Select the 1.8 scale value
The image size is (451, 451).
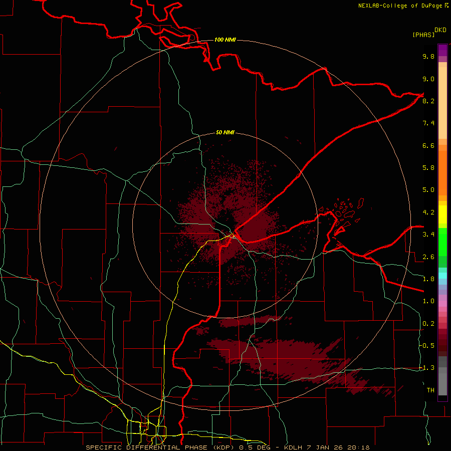[x=428, y=279]
